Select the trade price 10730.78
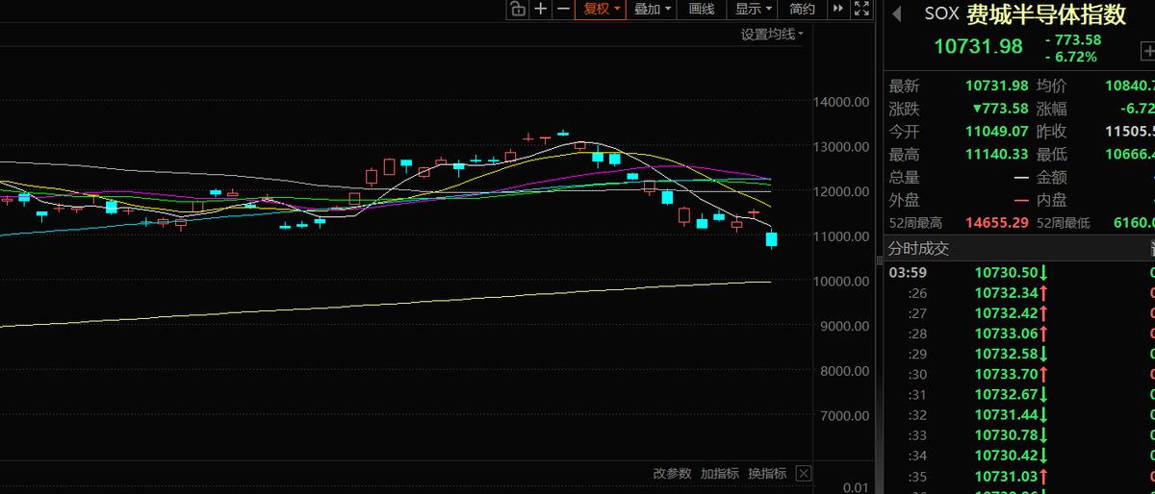 coord(1007,434)
